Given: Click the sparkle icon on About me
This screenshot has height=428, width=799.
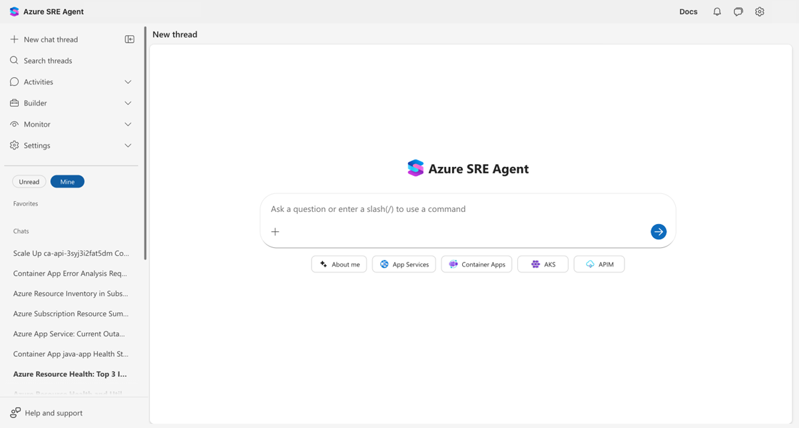Looking at the screenshot, I should click(323, 265).
